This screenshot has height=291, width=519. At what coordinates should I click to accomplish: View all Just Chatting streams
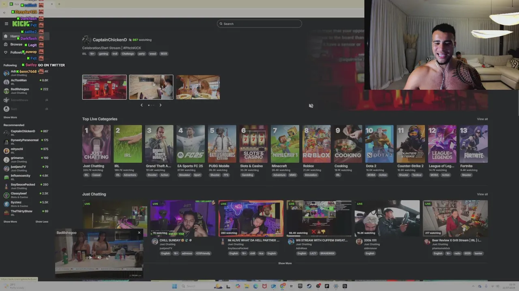482,194
